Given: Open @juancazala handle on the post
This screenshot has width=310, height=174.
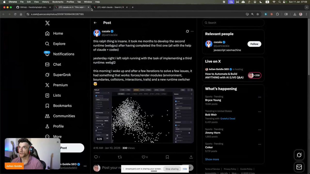Looking at the screenshot, I should click(110, 35).
